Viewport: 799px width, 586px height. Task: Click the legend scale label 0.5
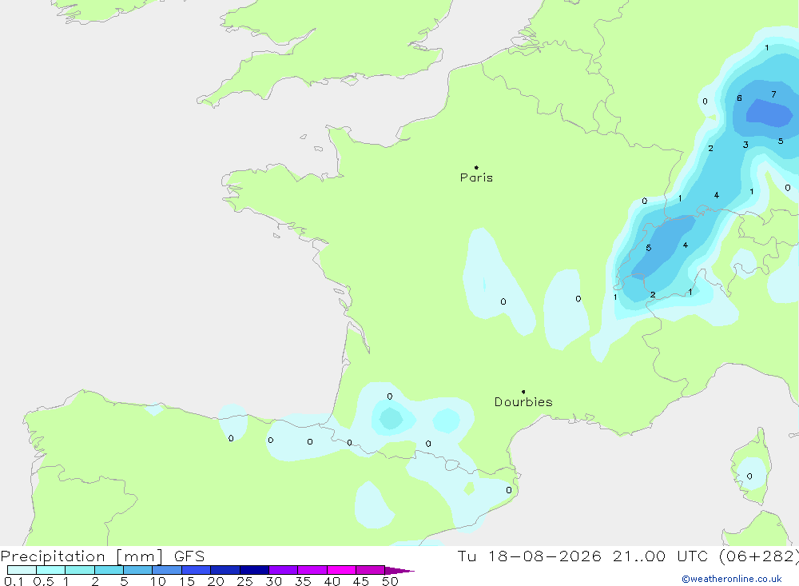coord(43,581)
